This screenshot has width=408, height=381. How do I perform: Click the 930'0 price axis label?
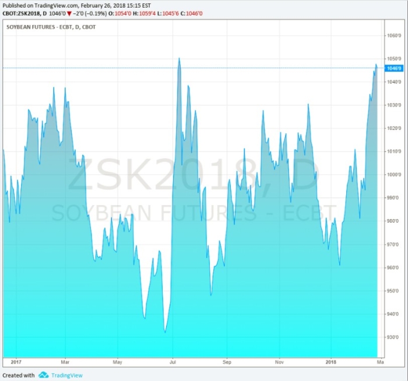[x=393, y=337]
